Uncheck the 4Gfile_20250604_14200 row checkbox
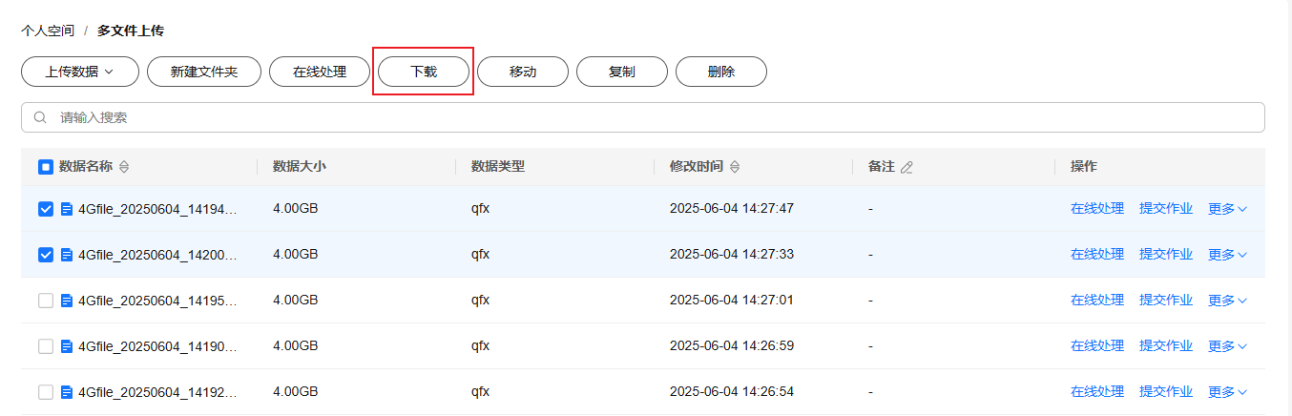 coord(46,255)
